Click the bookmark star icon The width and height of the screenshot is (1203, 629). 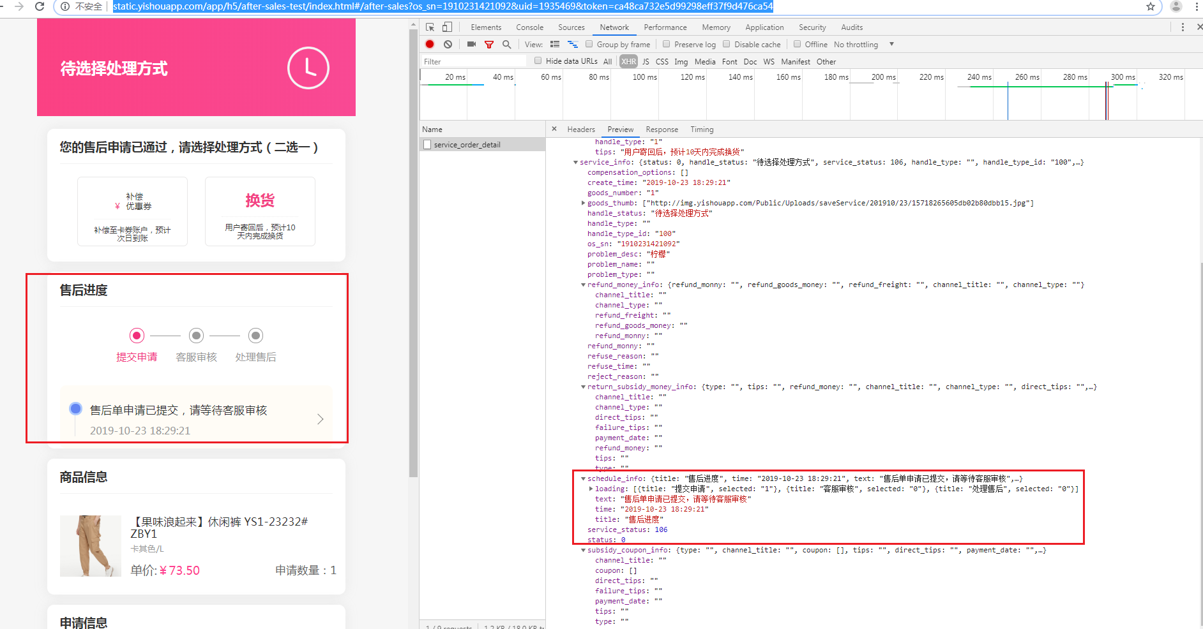(1151, 6)
